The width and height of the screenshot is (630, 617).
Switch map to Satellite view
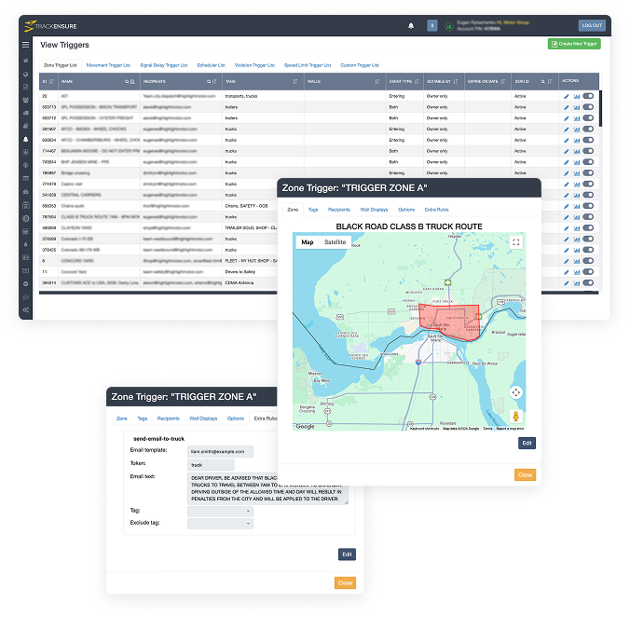(336, 241)
